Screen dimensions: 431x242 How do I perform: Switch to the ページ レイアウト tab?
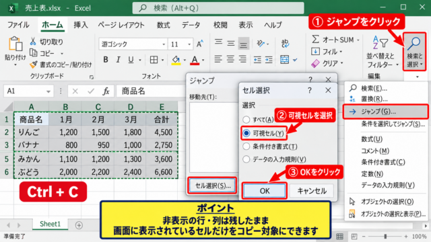121,25
